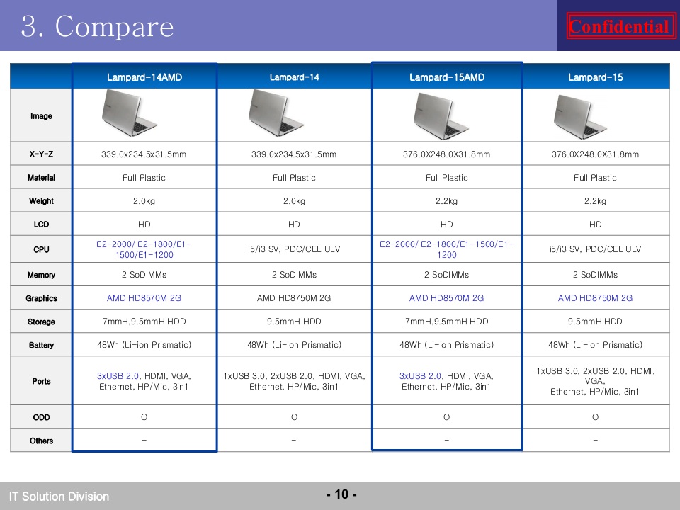680x510 pixels.
Task: Select the Lampard-14 column header
Action: (x=294, y=77)
